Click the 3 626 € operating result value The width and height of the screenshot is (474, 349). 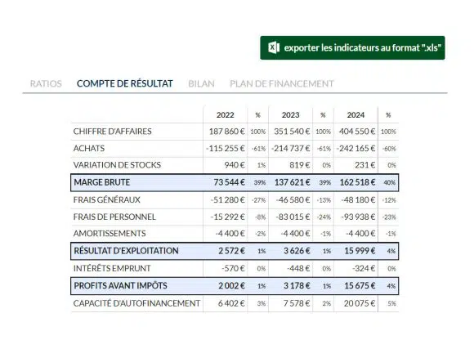pyautogui.click(x=297, y=251)
